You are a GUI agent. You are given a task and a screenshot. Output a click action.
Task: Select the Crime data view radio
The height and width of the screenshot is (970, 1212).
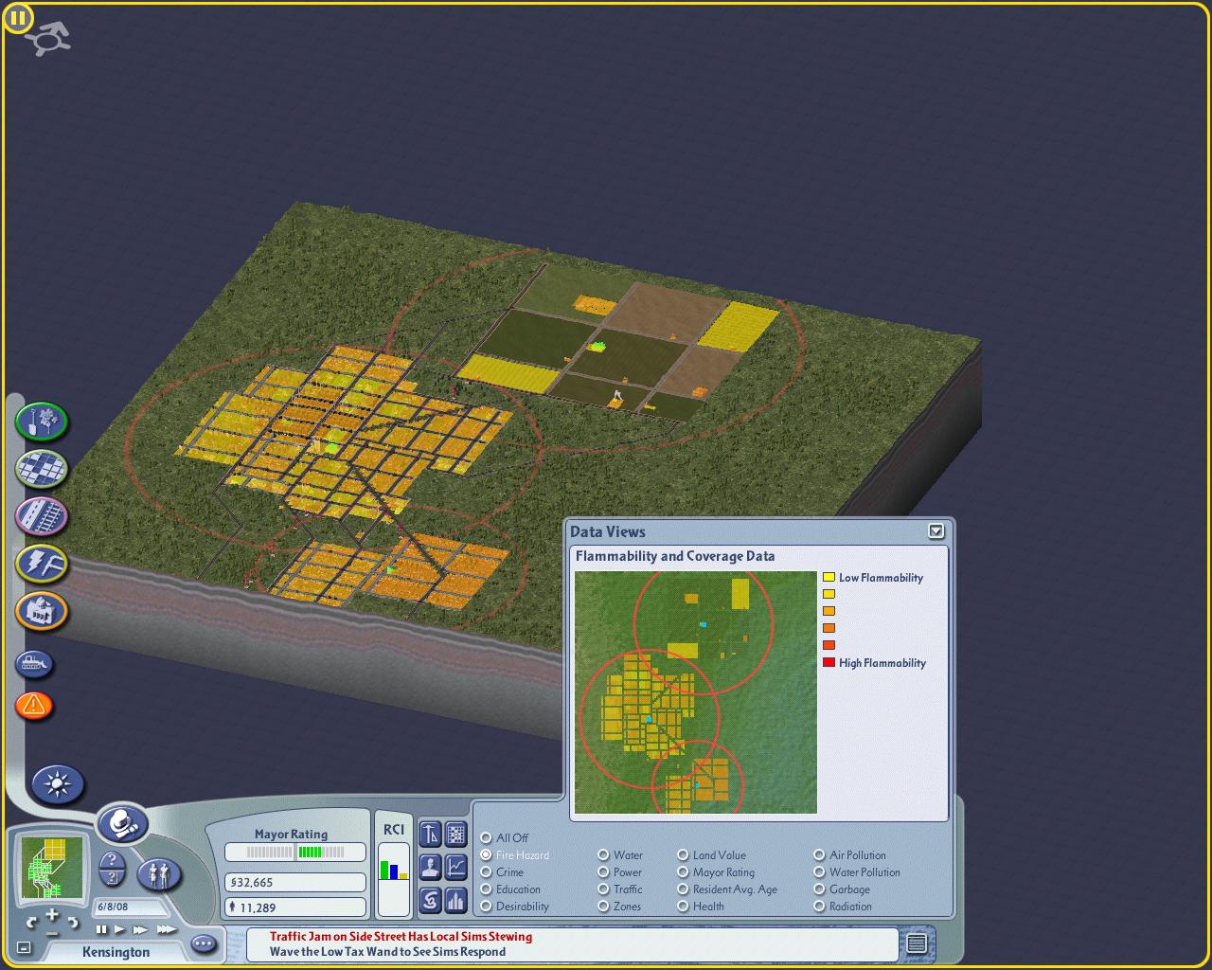point(486,872)
